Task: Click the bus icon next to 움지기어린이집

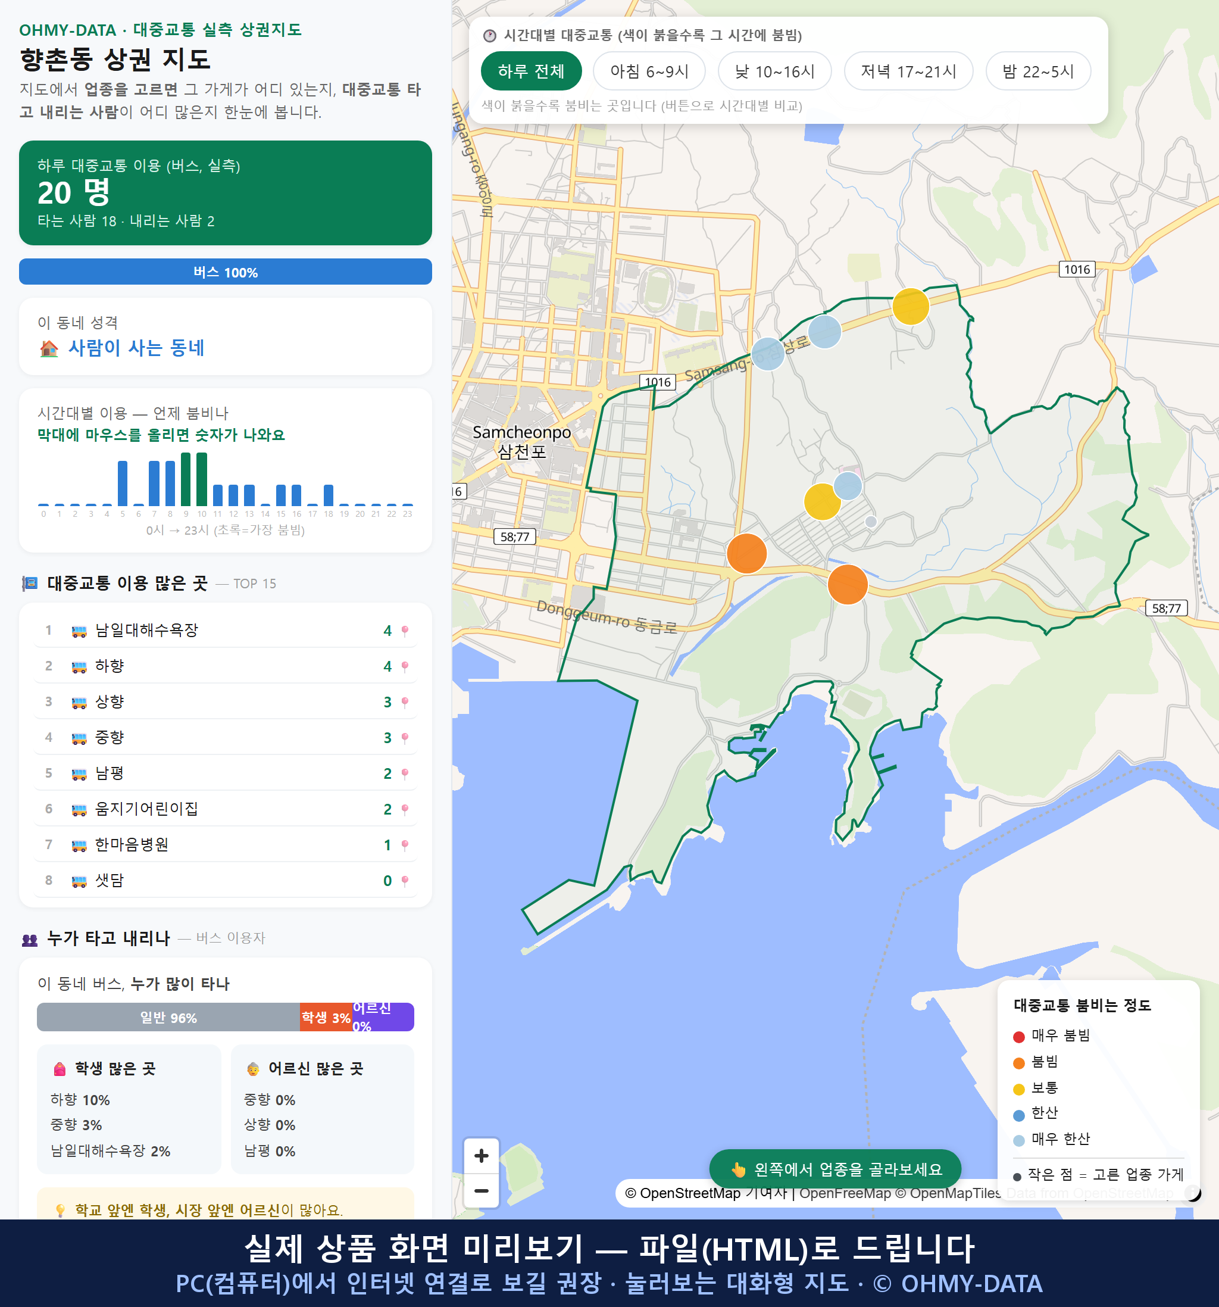Action: [79, 809]
